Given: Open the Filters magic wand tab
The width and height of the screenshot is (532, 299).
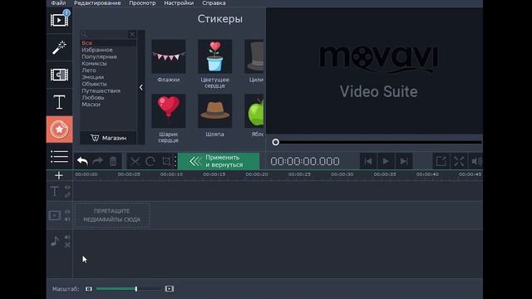Looking at the screenshot, I should coord(59,47).
